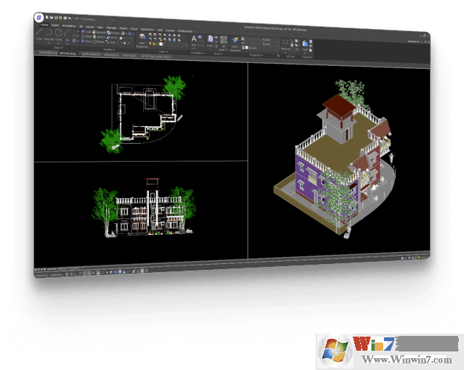Click the QR Code tool
The image size is (464, 370).
click(222, 41)
